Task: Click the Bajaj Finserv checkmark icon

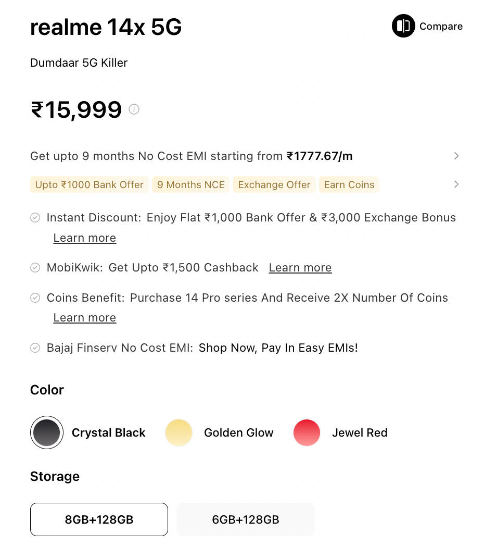Action: click(x=35, y=348)
